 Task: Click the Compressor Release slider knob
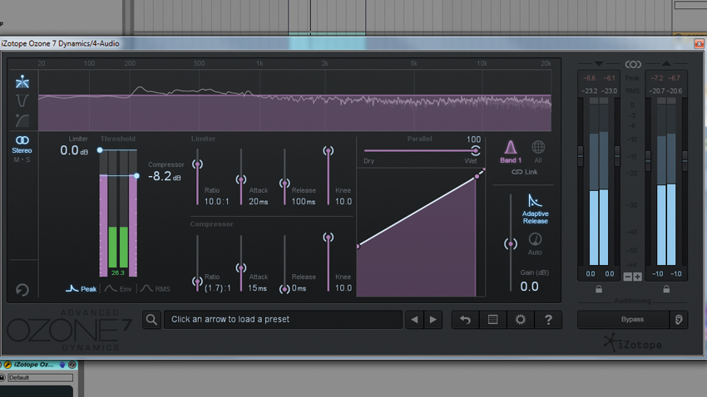(284, 289)
